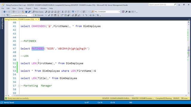Open the Toolbox icon
The width and height of the screenshot is (191, 107).
tap(130, 12)
